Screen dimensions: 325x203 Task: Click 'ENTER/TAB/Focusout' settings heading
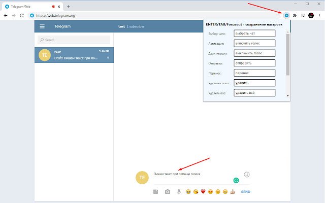coord(244,24)
